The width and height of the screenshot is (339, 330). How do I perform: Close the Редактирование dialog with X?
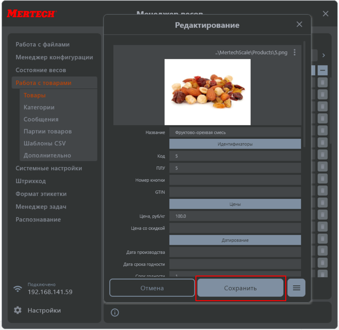tap(299, 25)
